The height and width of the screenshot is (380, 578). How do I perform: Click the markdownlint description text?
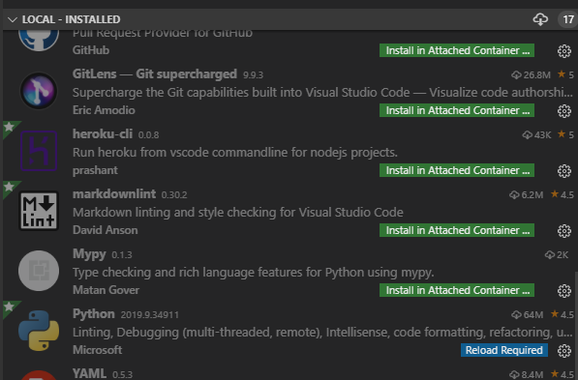coord(238,213)
